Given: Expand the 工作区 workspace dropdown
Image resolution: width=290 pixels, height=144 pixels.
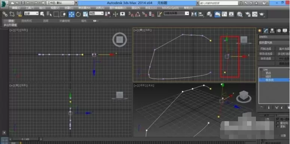Looking at the screenshot, I should click(x=62, y=3).
